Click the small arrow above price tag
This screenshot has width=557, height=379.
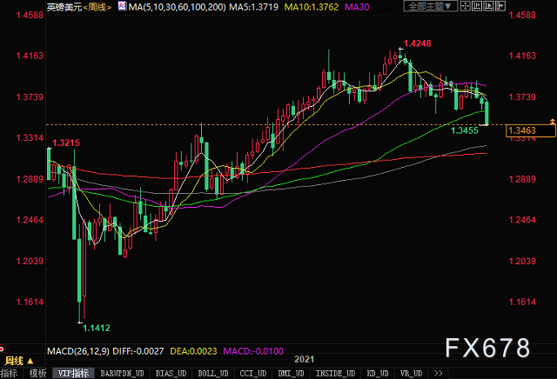[553, 122]
